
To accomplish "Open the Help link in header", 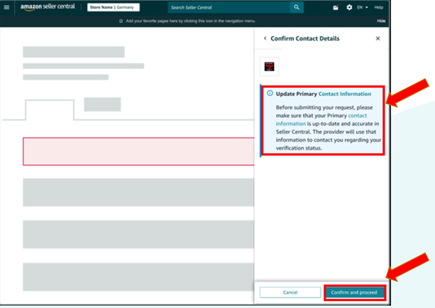I will pyautogui.click(x=379, y=7).
